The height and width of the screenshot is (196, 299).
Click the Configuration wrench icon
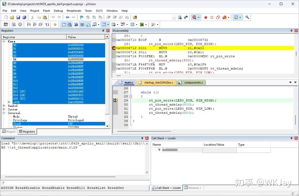click(247, 17)
